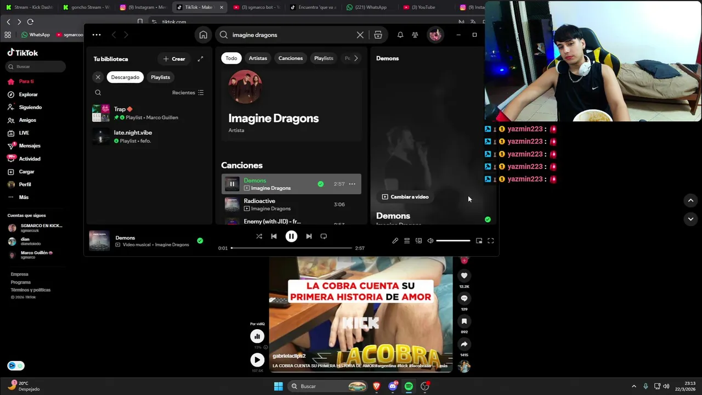Toggle the repeat mode in Spotify
Screen dimensions: 702x395
coord(324,236)
